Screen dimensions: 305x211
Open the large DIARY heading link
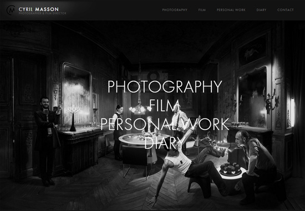click(x=165, y=143)
